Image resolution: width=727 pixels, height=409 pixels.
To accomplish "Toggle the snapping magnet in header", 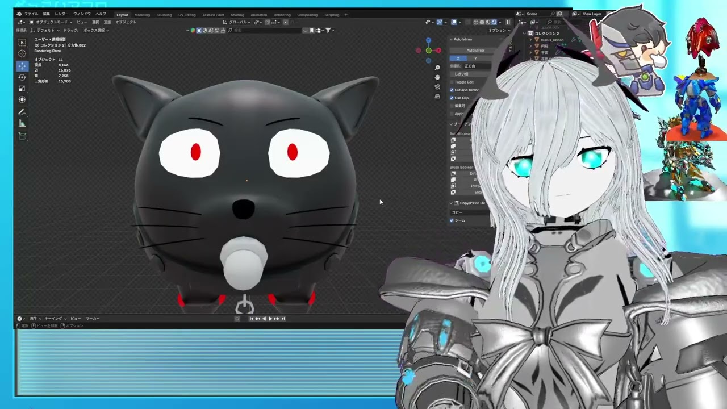I will click(x=267, y=22).
